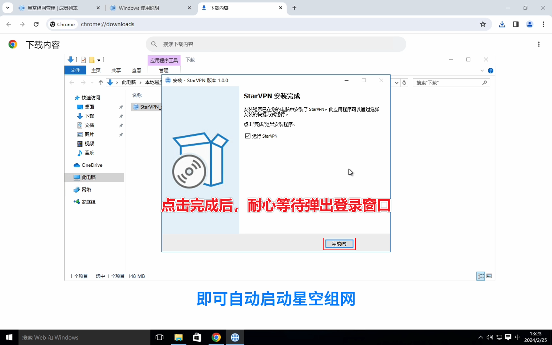Select 下载 in the navigation pane
This screenshot has width=552, height=345.
(89, 116)
